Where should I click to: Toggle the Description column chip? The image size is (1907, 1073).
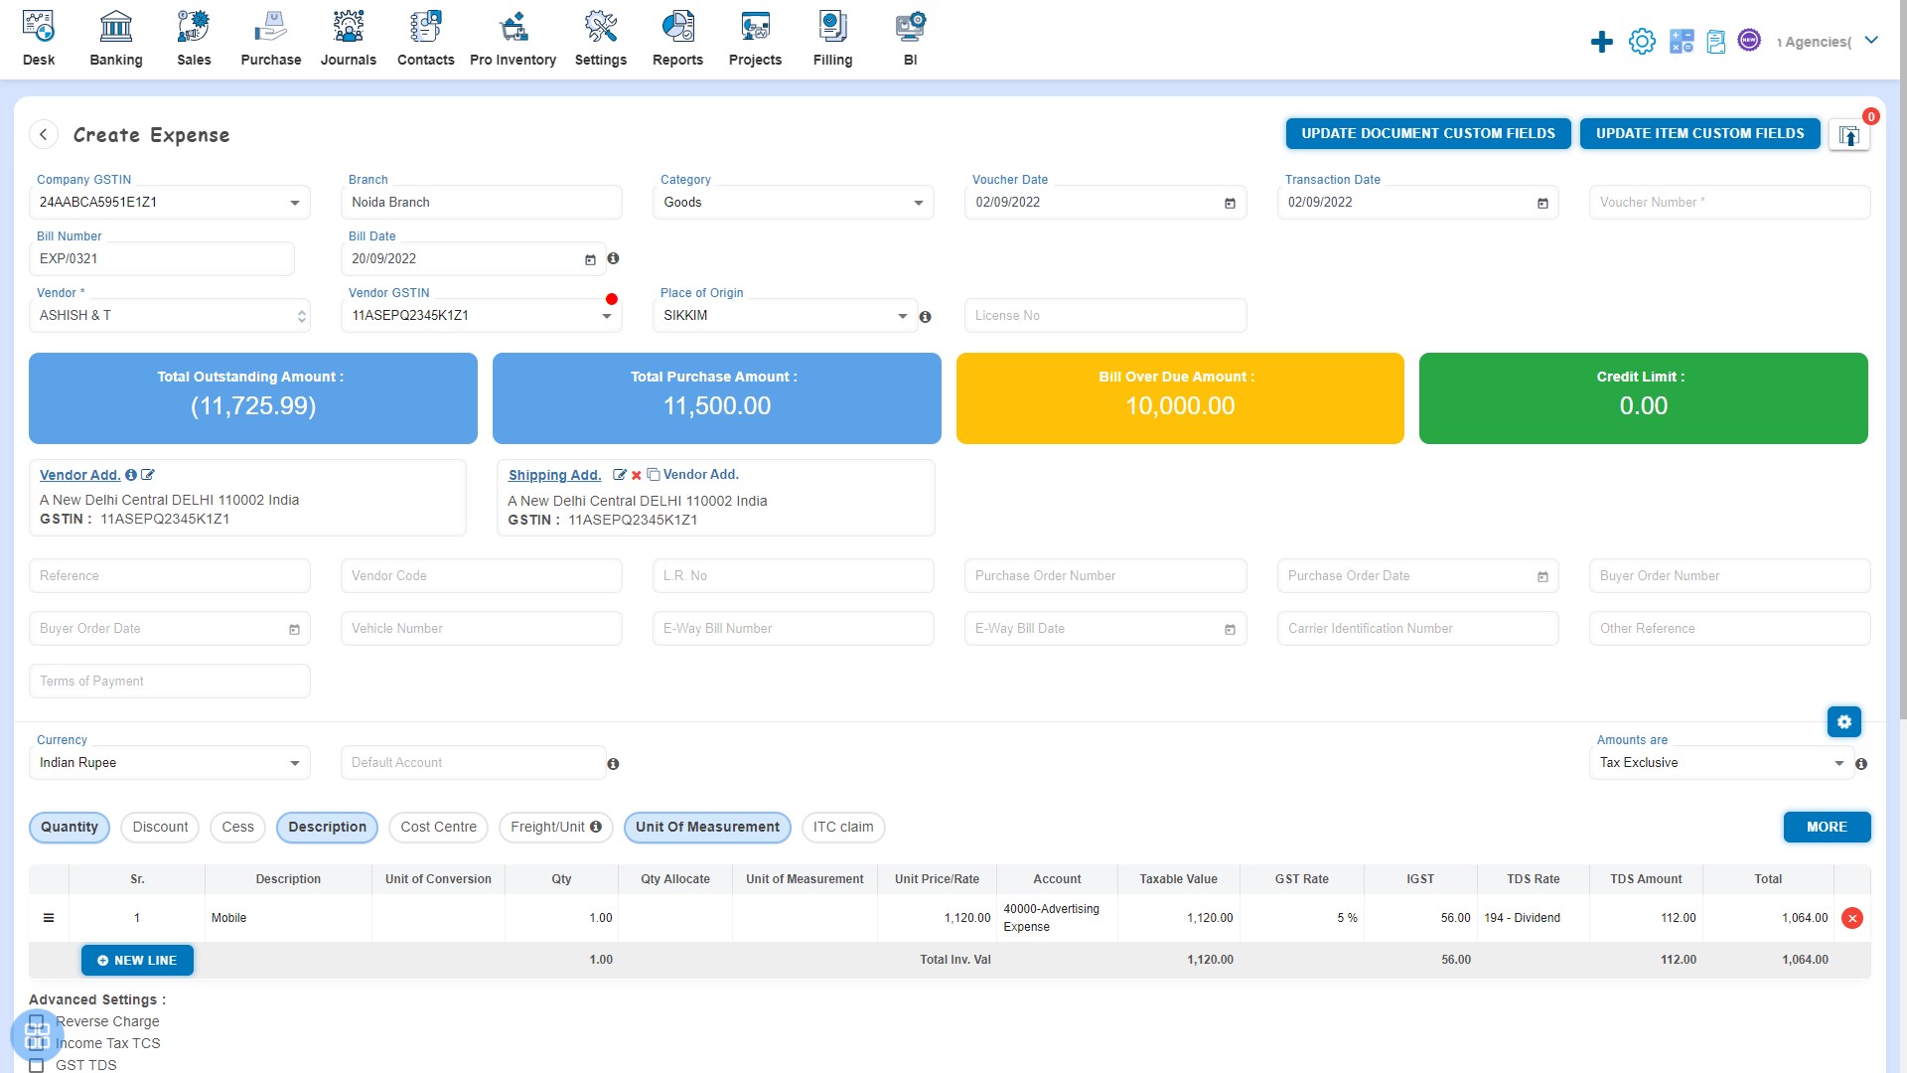point(327,828)
